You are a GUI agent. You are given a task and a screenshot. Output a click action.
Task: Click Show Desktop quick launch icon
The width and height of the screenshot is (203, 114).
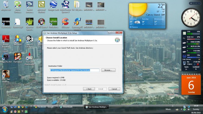point(15,107)
